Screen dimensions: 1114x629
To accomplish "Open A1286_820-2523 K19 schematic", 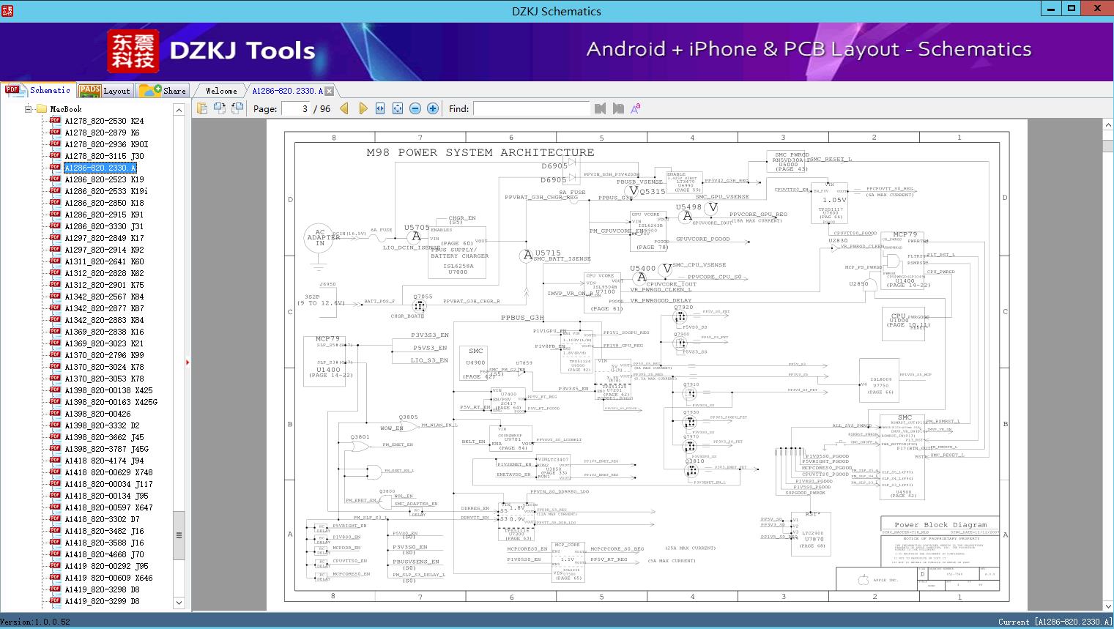I will 104,179.
